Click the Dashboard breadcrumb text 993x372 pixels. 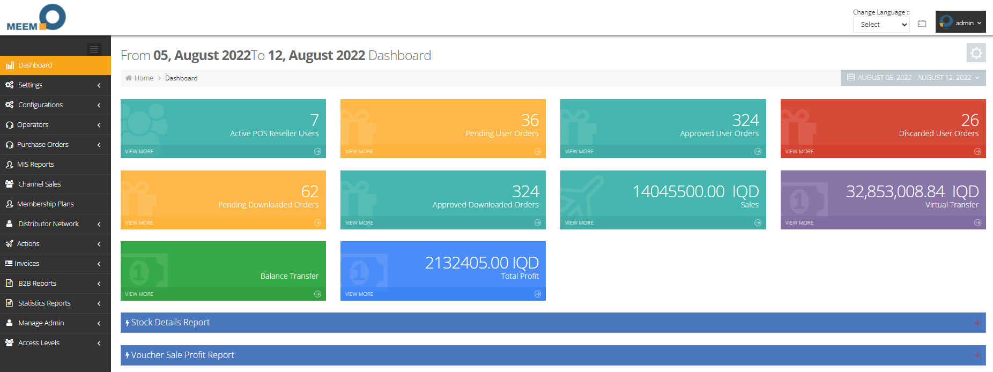coord(181,78)
